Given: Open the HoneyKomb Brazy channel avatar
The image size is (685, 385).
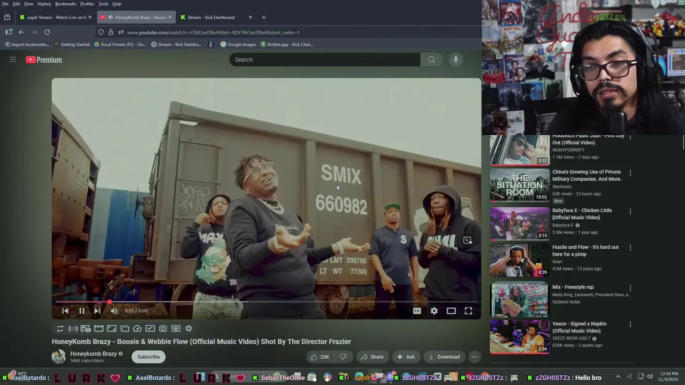Looking at the screenshot, I should (59, 357).
